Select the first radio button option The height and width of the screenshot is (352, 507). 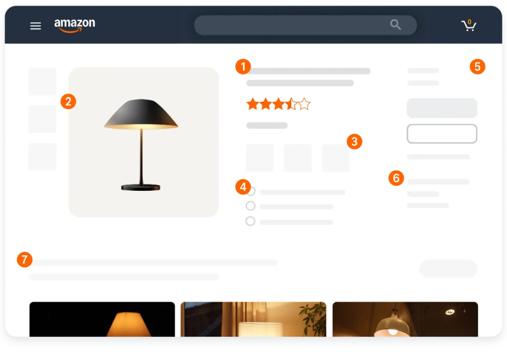[250, 191]
